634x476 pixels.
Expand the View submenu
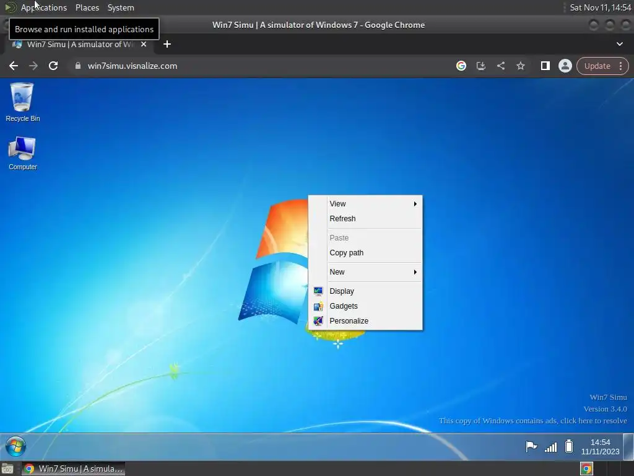pyautogui.click(x=365, y=203)
